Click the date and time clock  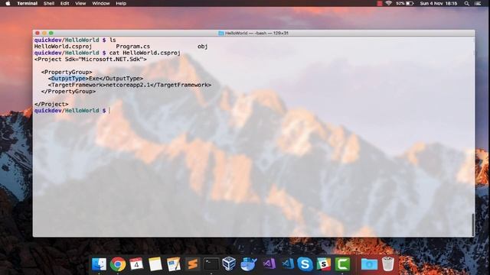[439, 3]
